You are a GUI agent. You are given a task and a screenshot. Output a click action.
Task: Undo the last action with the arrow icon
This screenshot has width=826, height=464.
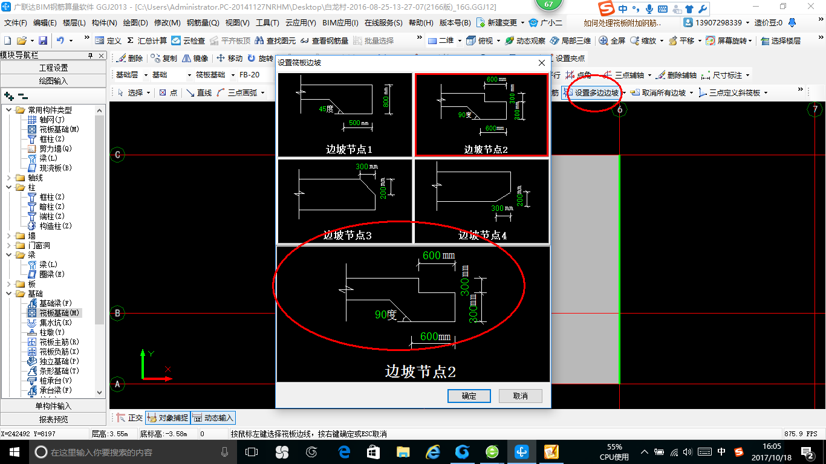60,40
